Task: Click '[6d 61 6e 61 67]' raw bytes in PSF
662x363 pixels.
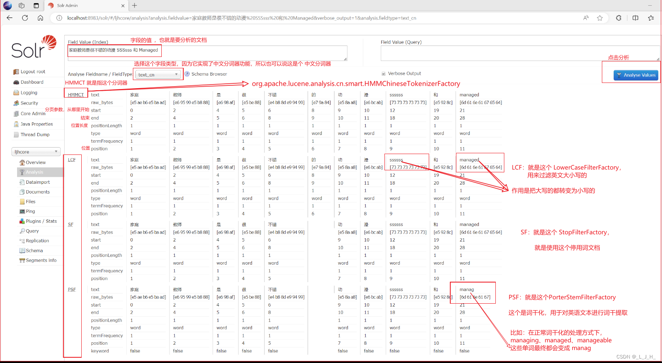Action: 475,297
